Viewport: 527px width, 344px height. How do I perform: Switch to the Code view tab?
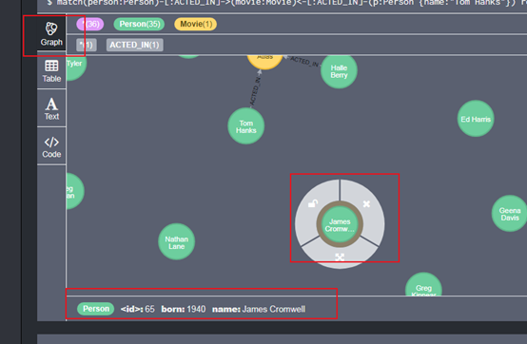pos(51,146)
